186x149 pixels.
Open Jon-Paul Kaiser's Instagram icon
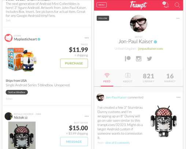pos(139,59)
